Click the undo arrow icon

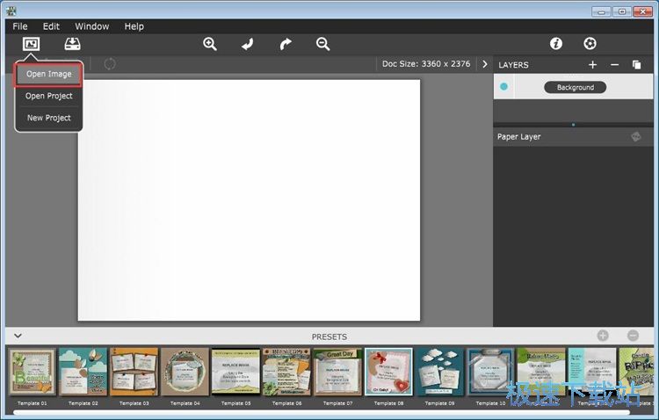[248, 44]
